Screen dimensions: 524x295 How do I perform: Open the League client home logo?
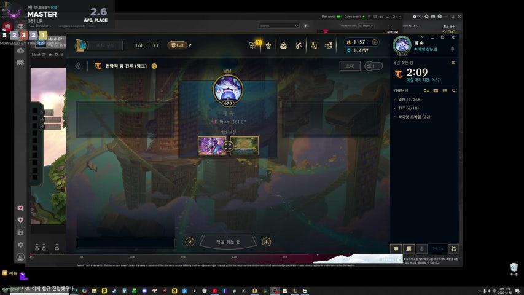tap(80, 45)
